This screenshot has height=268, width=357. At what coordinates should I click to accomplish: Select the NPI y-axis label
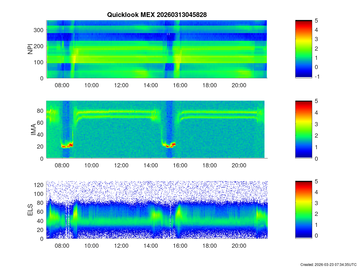pyautogui.click(x=30, y=49)
